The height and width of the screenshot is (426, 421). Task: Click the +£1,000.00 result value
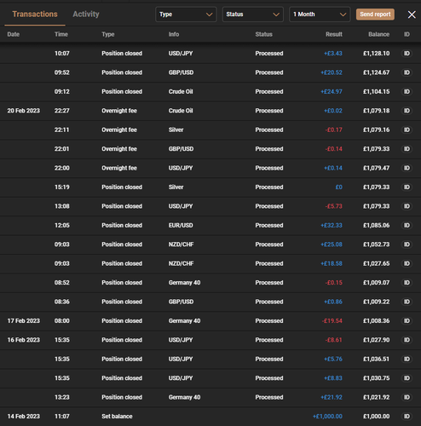327,416
